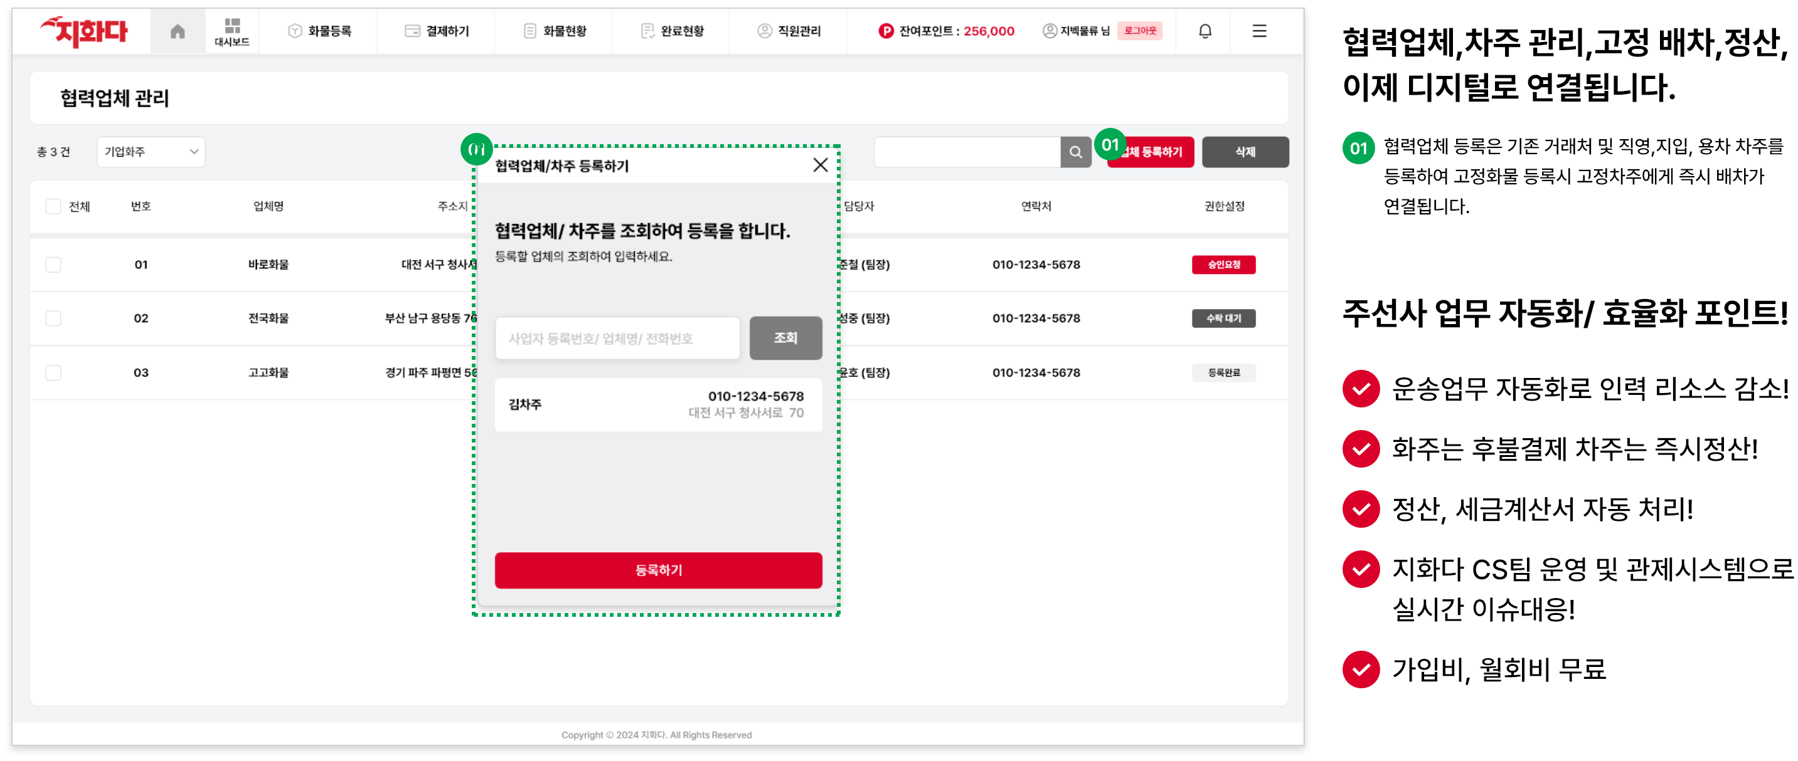The height and width of the screenshot is (761, 1798).
Task: Click the P point icon next to 잔여포인트
Action: click(x=885, y=31)
